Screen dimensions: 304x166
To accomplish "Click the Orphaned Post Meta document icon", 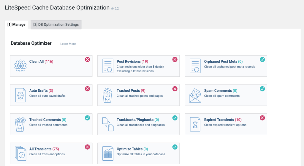I will click(195, 66).
